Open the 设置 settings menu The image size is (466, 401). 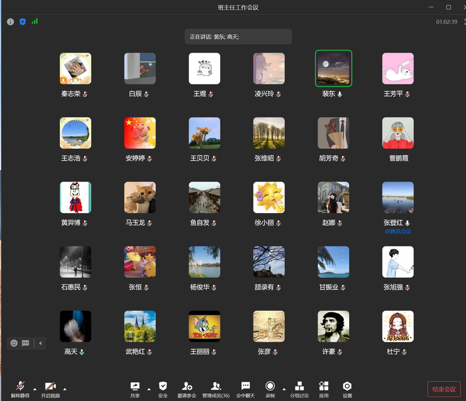[347, 389]
